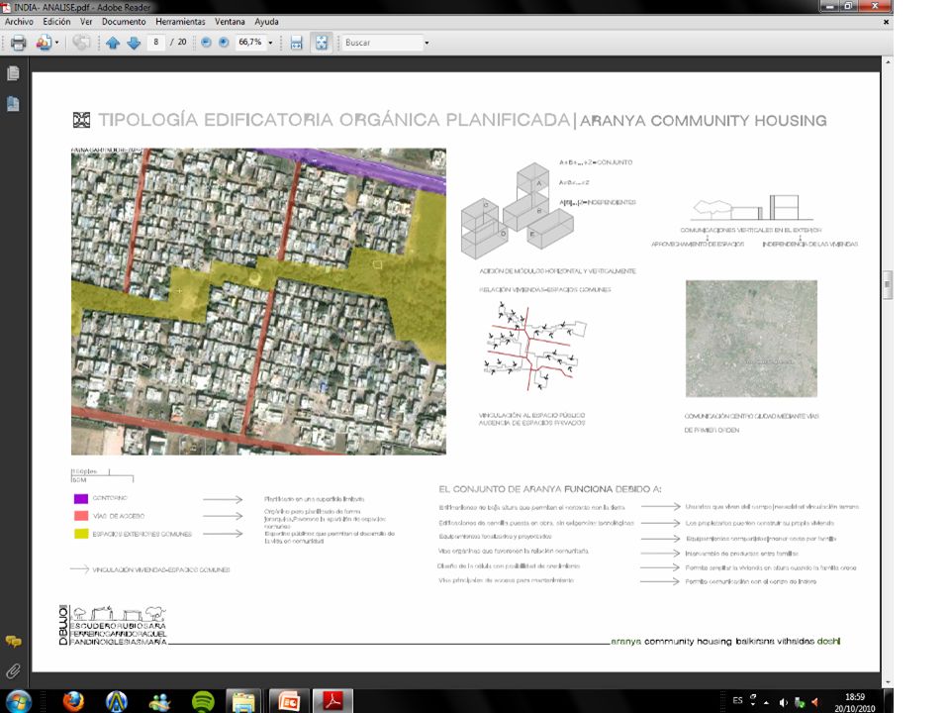Click the red VÍAS DE ACCESO legend swatch

[80, 516]
